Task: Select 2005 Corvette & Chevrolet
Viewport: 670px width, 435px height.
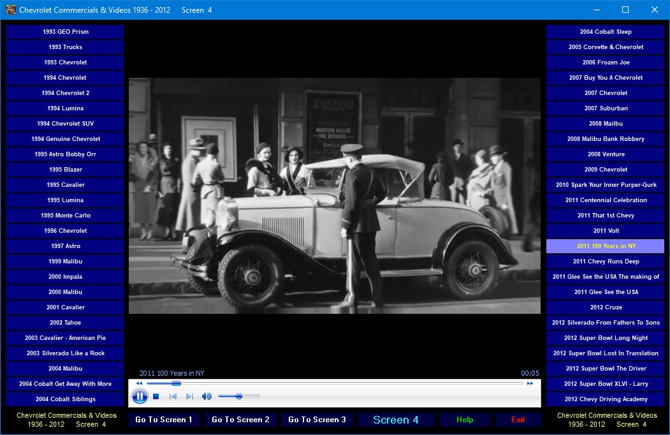Action: (x=606, y=47)
